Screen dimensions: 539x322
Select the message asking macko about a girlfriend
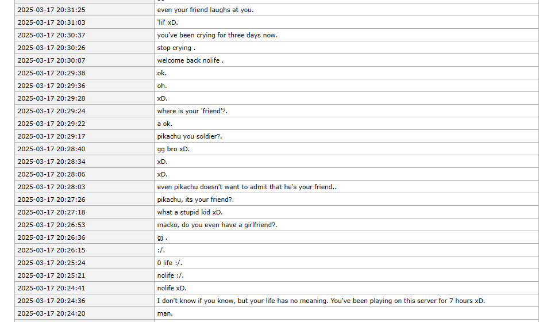point(217,225)
